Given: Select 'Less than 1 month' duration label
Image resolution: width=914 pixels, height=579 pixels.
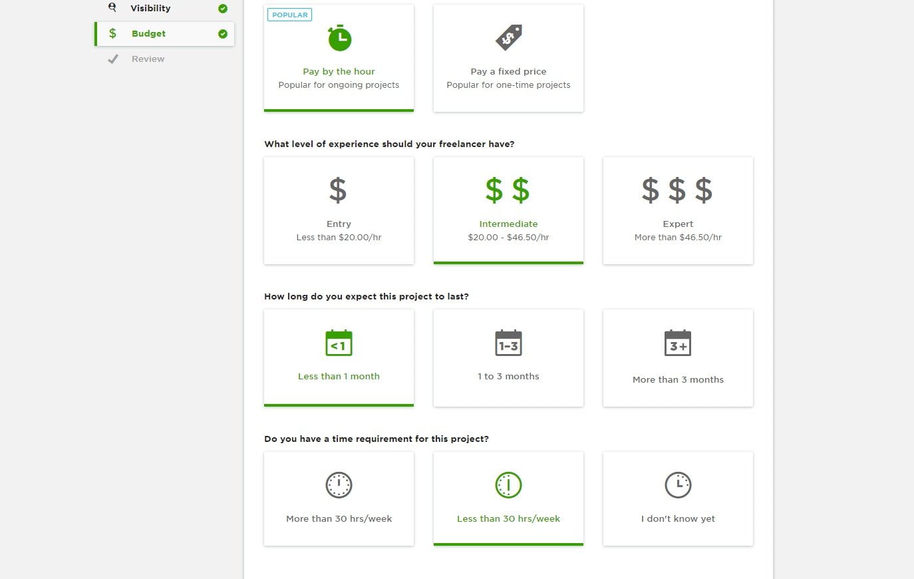Looking at the screenshot, I should [x=339, y=377].
